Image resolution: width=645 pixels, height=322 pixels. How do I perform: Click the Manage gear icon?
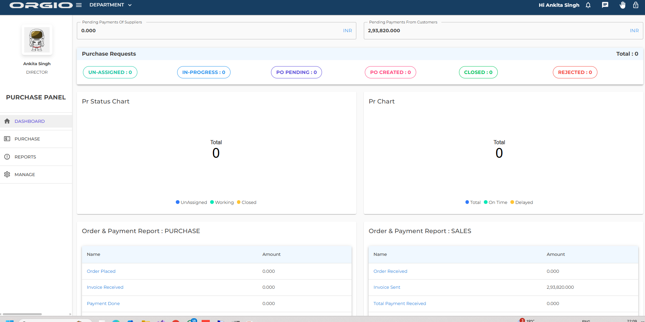7,174
